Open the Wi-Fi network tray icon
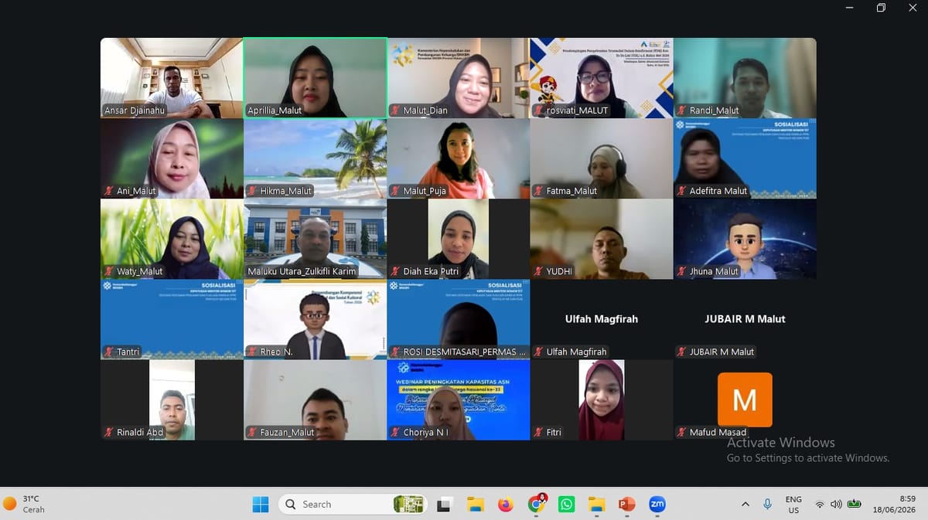Screen dimensions: 928x520 819,505
